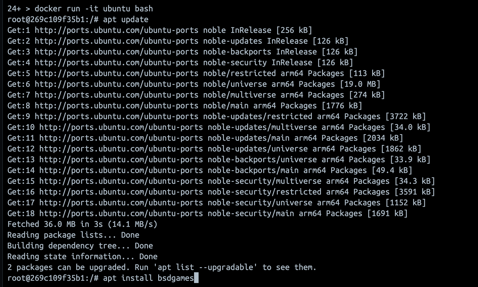Click the URL on the Get:18 line
The image size is (478, 287).
[x=121, y=214]
